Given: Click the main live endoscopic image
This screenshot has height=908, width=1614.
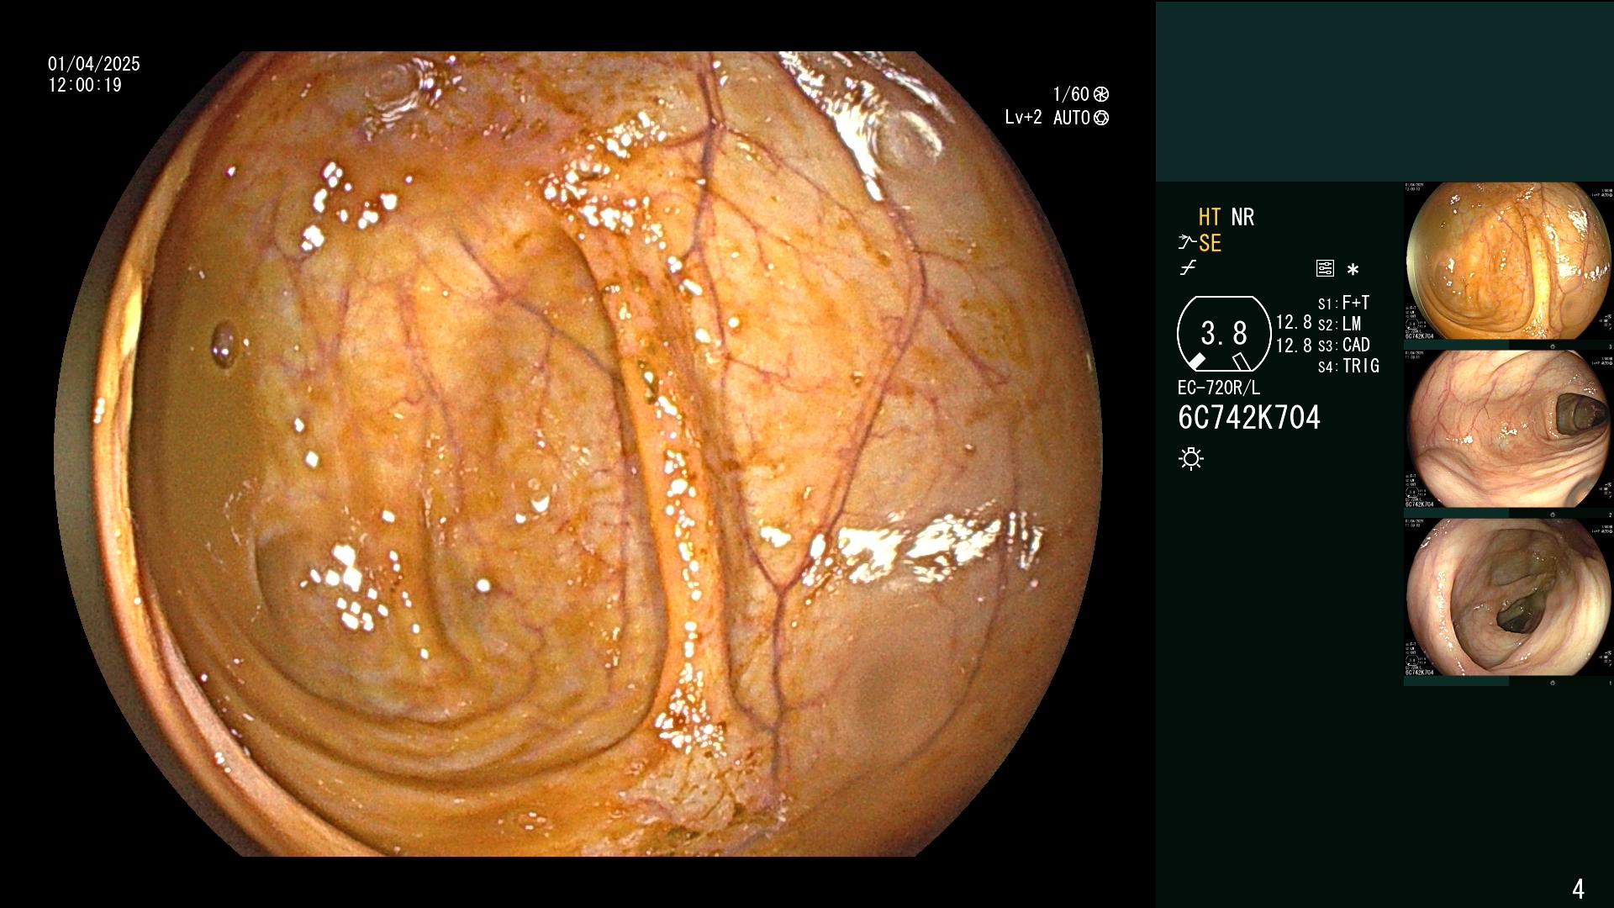Looking at the screenshot, I should 578,454.
